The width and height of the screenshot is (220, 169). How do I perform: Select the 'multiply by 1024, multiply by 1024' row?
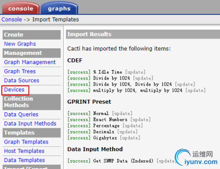tap(136, 90)
